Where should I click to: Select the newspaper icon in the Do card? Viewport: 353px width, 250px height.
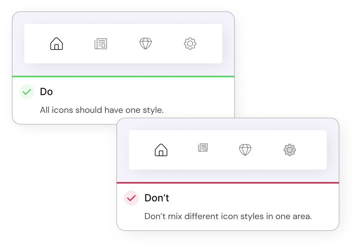101,44
